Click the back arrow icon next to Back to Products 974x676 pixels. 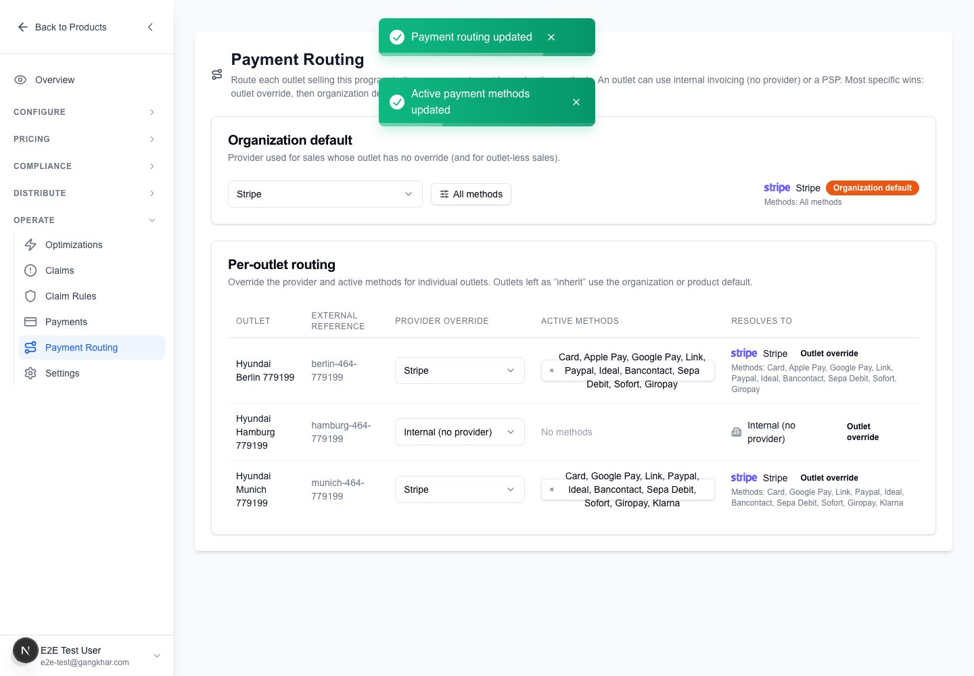coord(23,27)
